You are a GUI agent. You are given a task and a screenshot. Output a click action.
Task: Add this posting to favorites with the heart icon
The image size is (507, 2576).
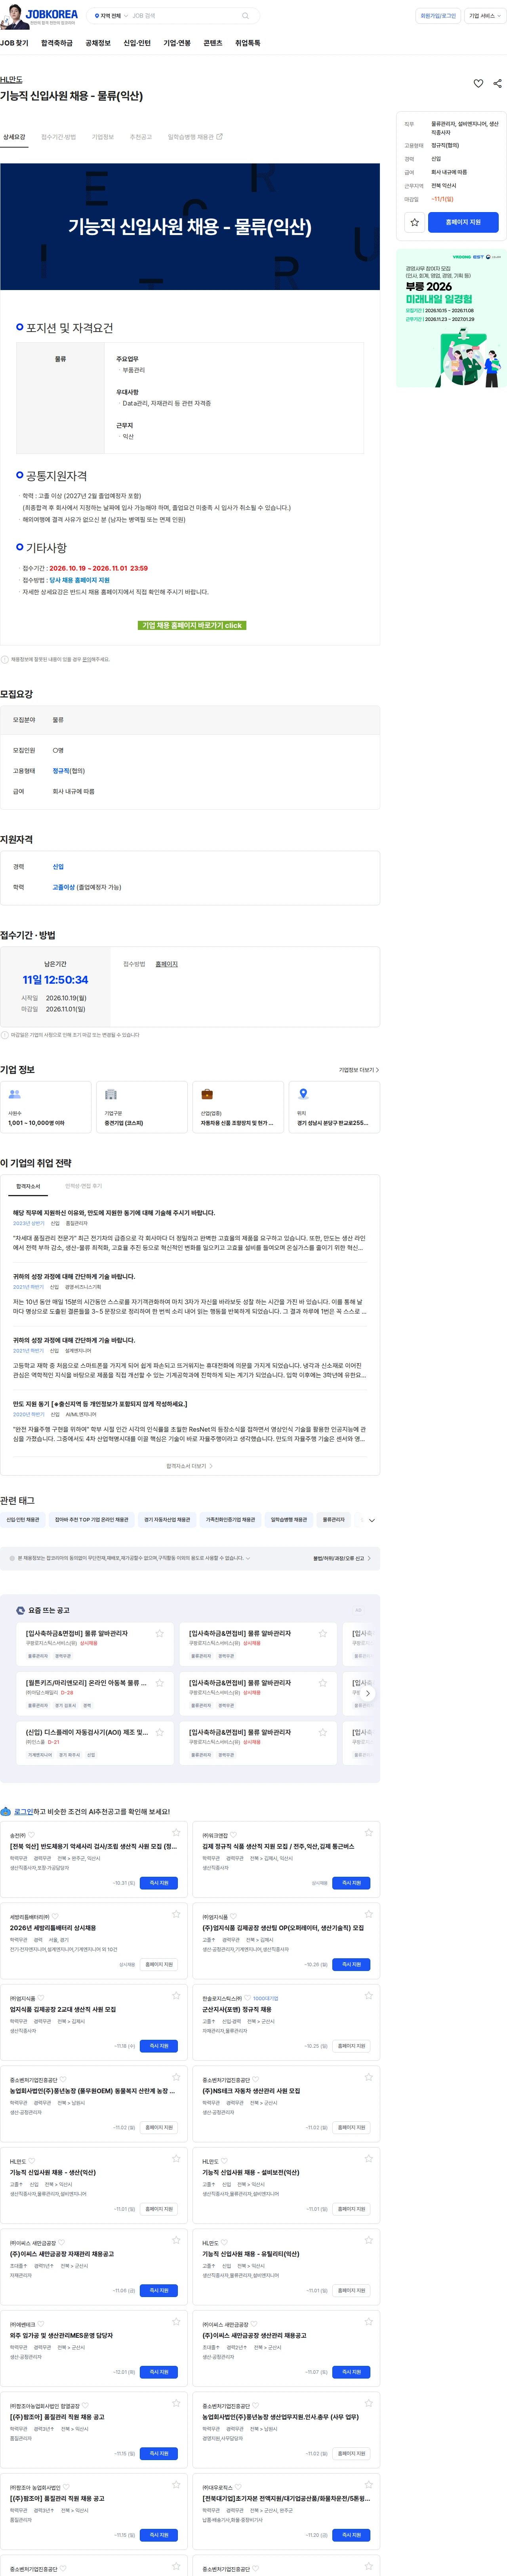[x=478, y=84]
